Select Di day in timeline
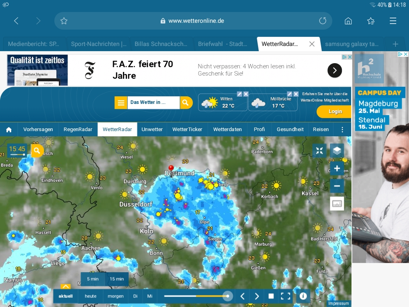 click(135, 296)
